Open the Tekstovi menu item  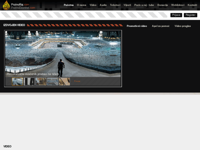click(115, 5)
